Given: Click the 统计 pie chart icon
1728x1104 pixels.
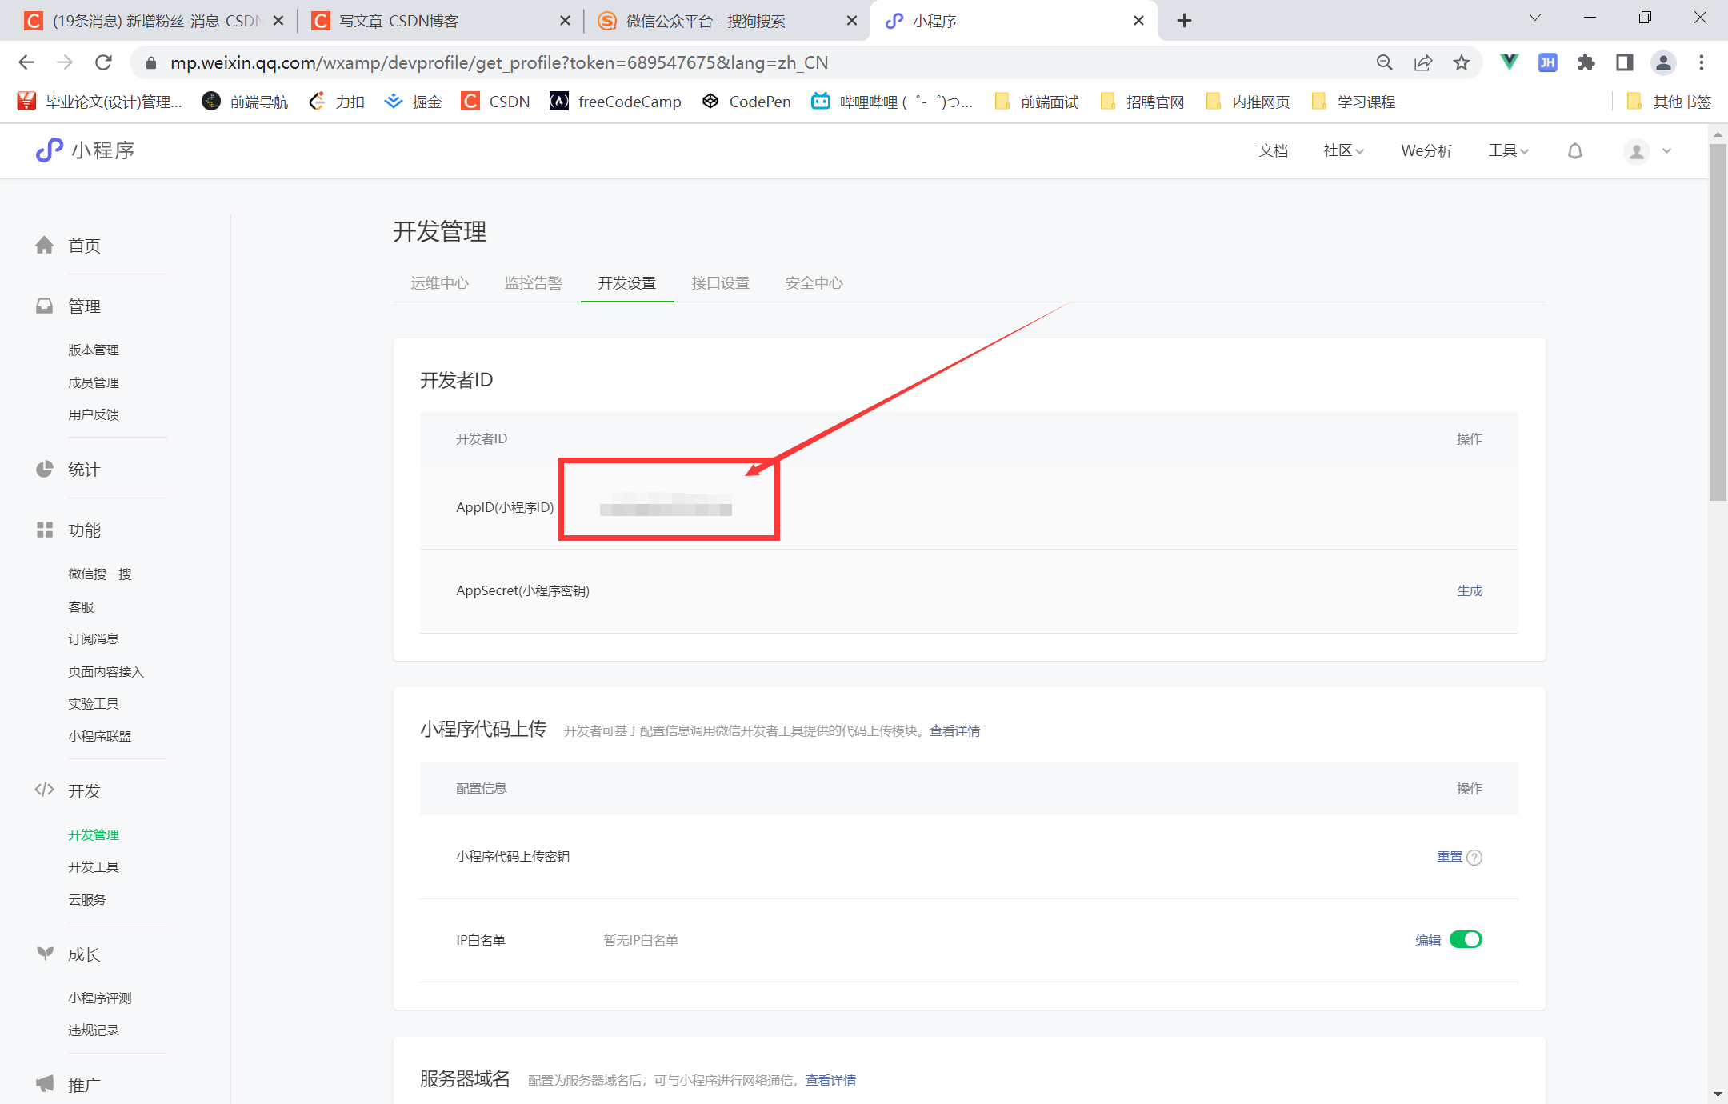Looking at the screenshot, I should pos(45,470).
